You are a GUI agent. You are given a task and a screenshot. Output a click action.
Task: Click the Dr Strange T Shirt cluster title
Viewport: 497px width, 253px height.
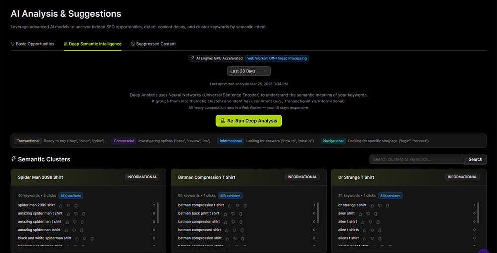(x=356, y=178)
